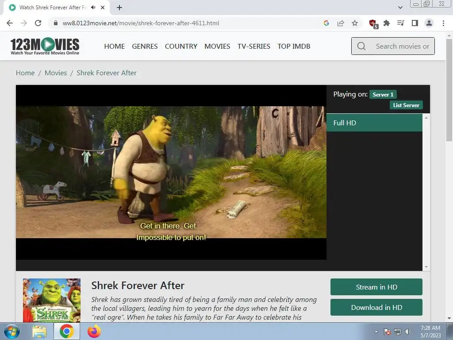Click the padlock site info icon
Viewport: 453px width, 340px height.
click(56, 23)
